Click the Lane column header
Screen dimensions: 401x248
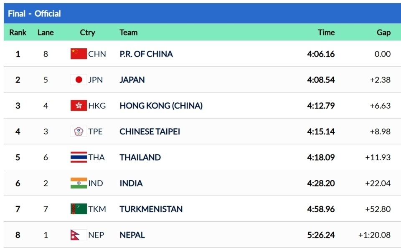pos(46,32)
